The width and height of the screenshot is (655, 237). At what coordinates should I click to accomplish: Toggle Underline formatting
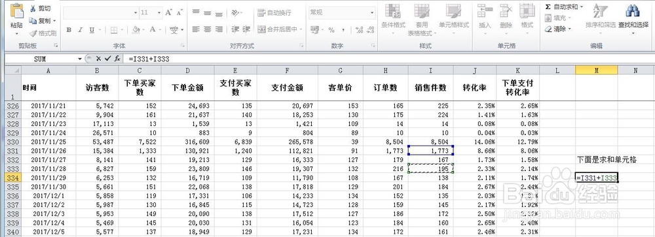pos(91,30)
